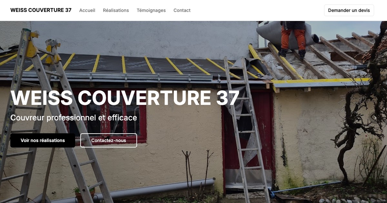This screenshot has width=387, height=203.
Task: Click the Couvreur professionnel et efficace subtitle
Action: point(74,117)
